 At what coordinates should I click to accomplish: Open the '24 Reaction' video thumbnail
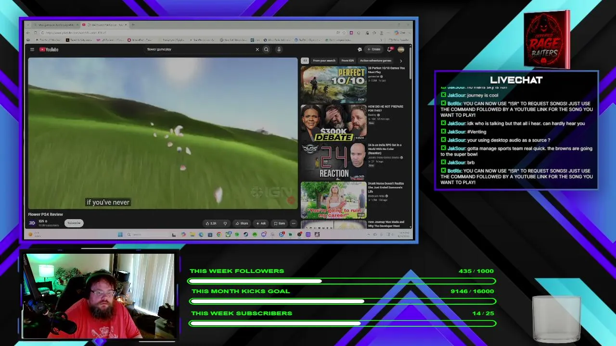pos(334,161)
